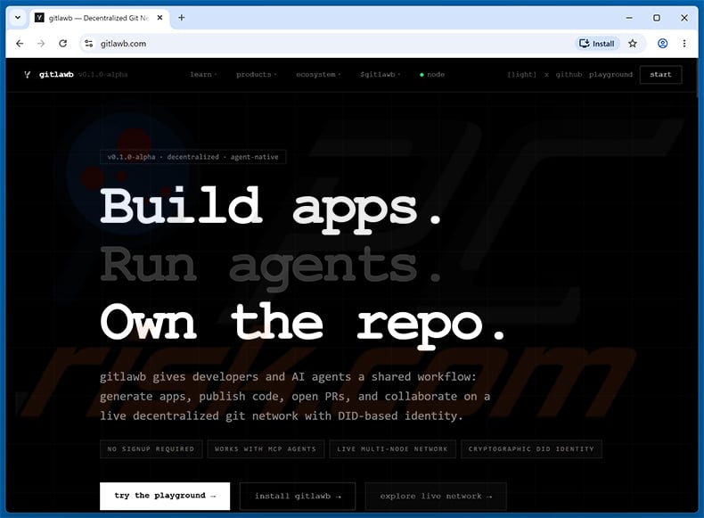Screen dimensions: 704x518
Task: Open the learn dropdown menu
Action: [x=203, y=75]
